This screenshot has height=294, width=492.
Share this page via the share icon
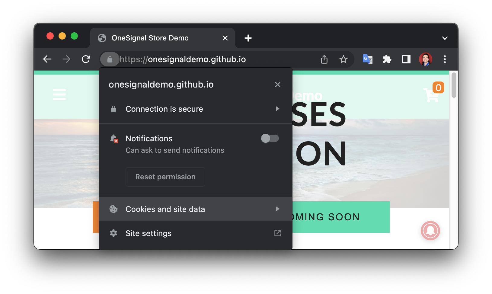[324, 59]
